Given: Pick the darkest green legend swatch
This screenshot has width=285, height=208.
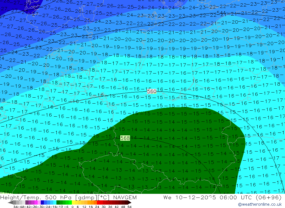Looking at the screenshot, I should (x=58, y=203).
